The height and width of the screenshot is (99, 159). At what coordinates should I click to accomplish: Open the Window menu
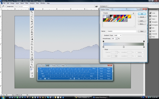click(x=43, y=3)
